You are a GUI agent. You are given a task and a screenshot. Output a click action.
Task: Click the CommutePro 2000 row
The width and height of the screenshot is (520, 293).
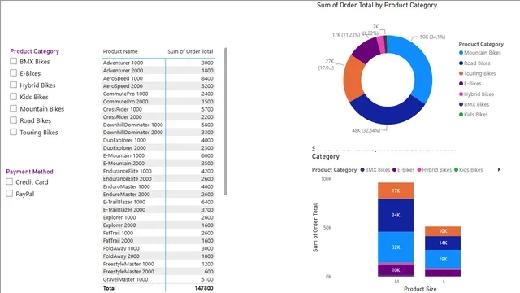pos(158,101)
